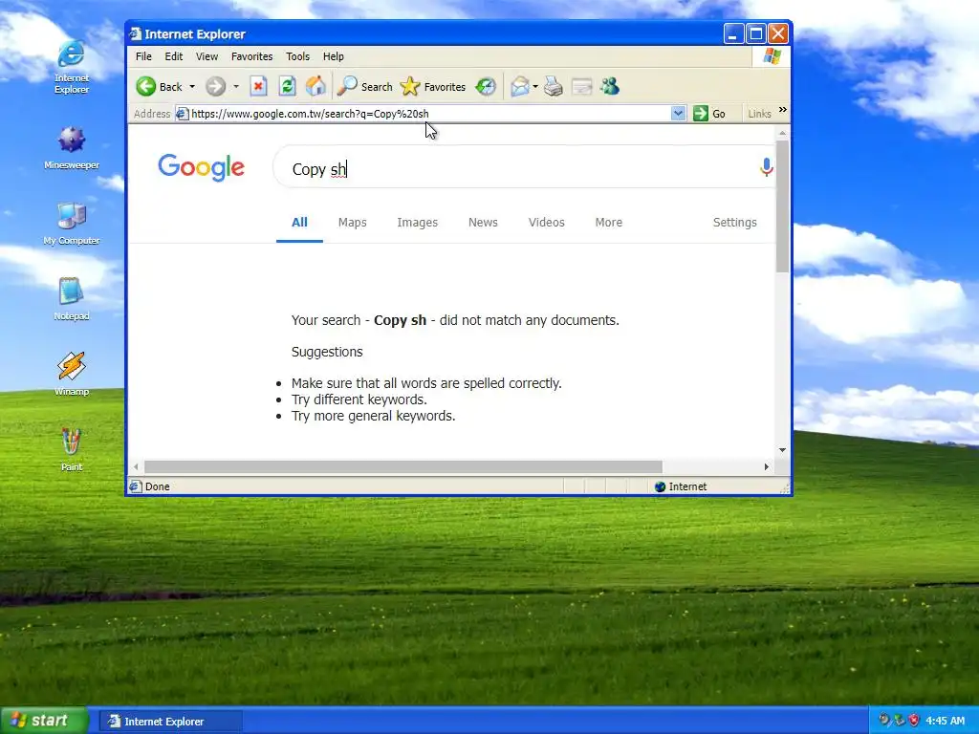Click the IE title bar icon
The width and height of the screenshot is (979, 734).
[136, 33]
